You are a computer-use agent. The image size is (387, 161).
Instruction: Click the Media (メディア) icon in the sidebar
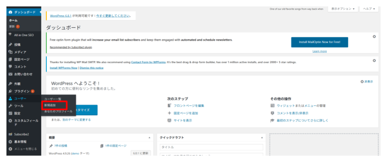pos(10,52)
